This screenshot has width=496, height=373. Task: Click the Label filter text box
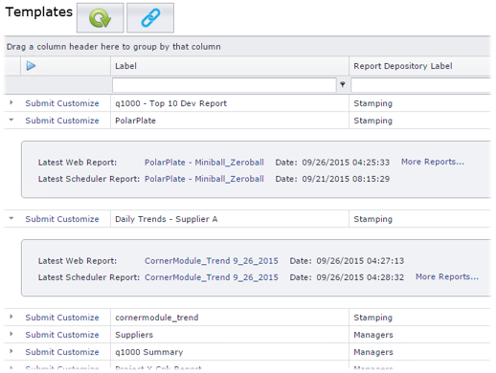pos(224,85)
